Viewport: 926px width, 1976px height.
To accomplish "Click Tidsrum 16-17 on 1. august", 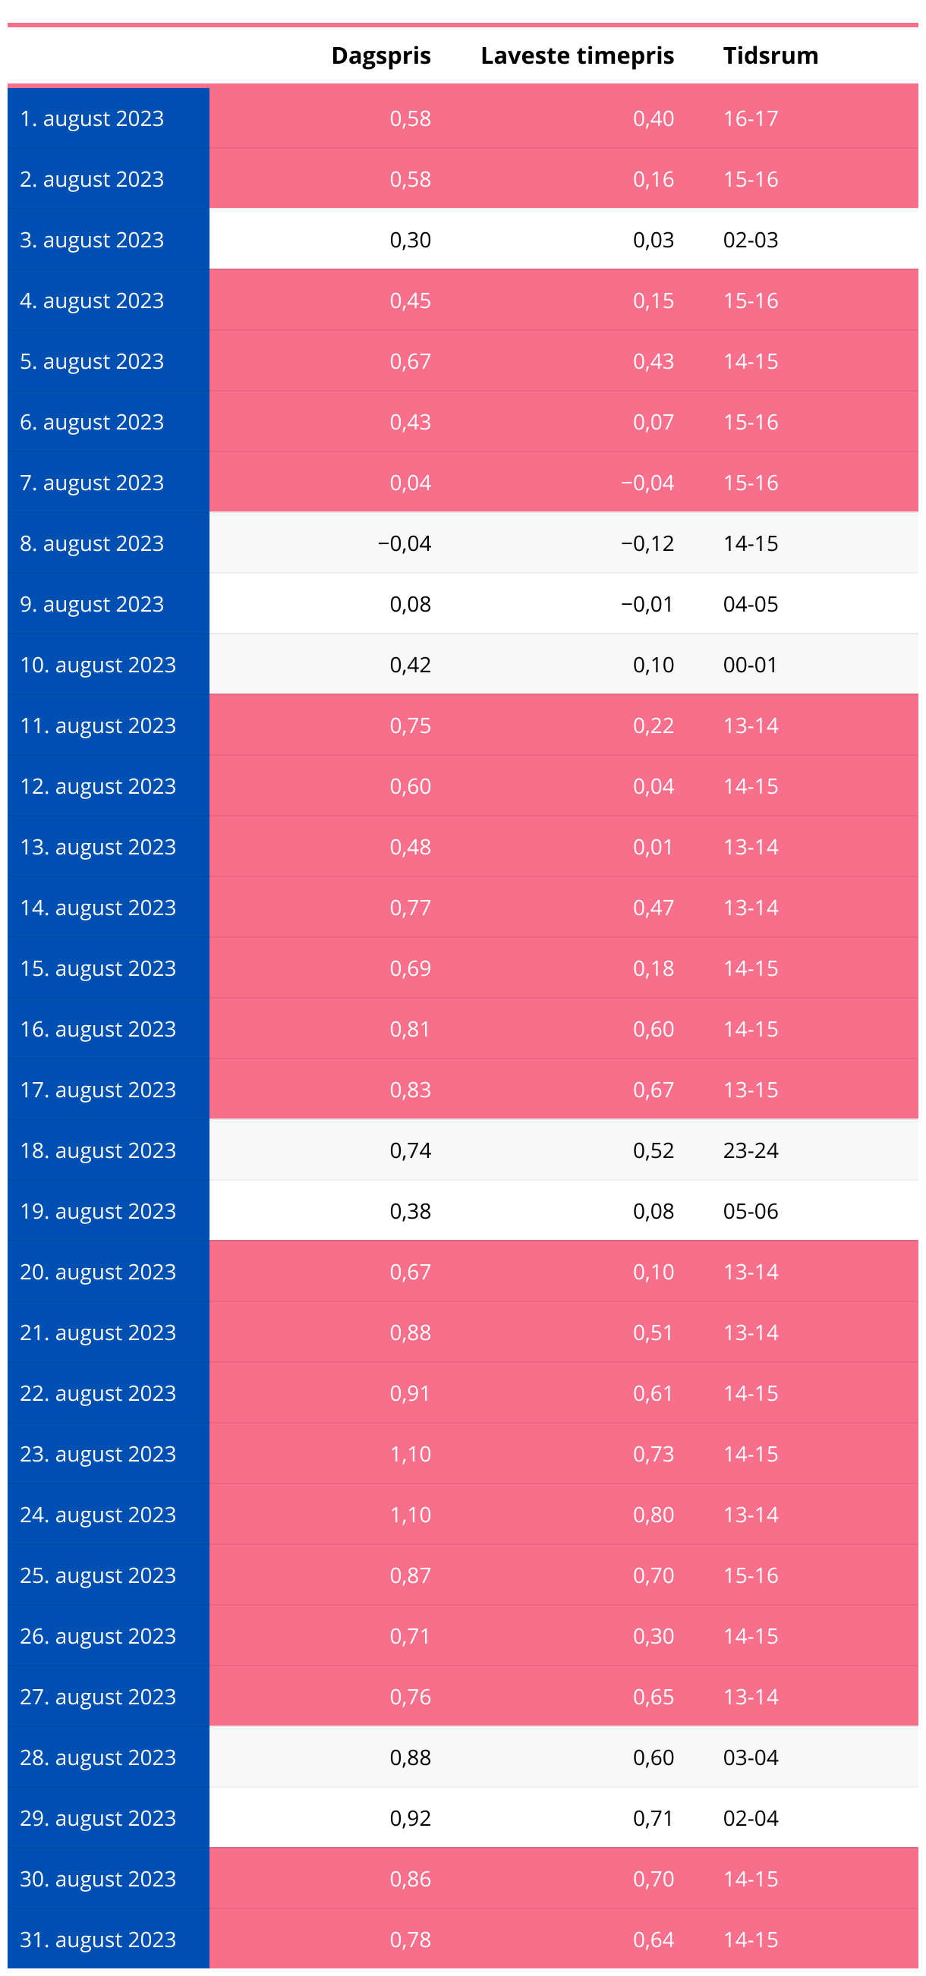I will pos(751,119).
